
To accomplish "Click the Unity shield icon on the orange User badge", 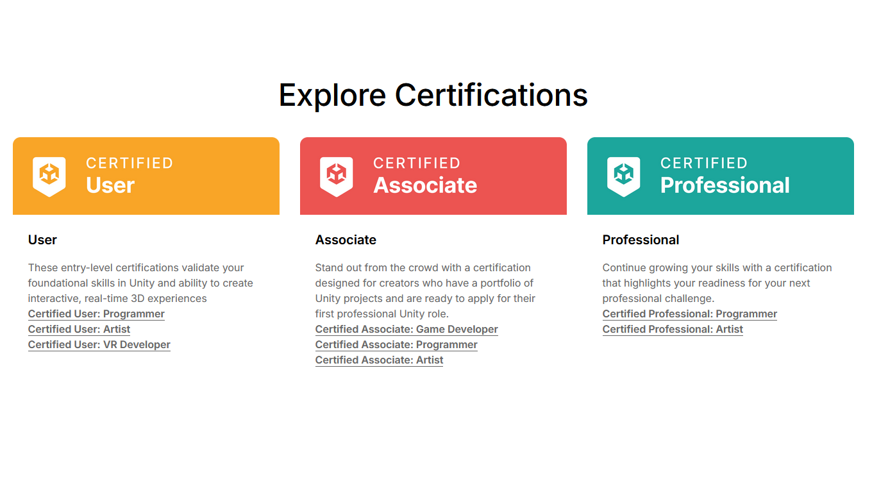I will tap(49, 175).
